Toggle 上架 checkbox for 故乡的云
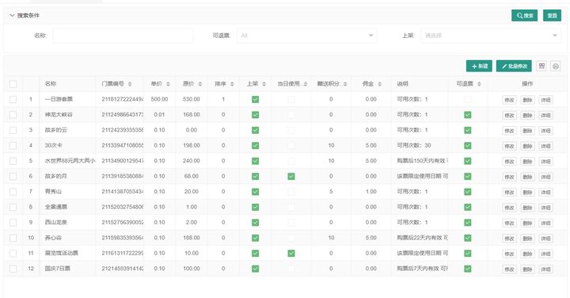This screenshot has height=298, width=570. click(256, 130)
